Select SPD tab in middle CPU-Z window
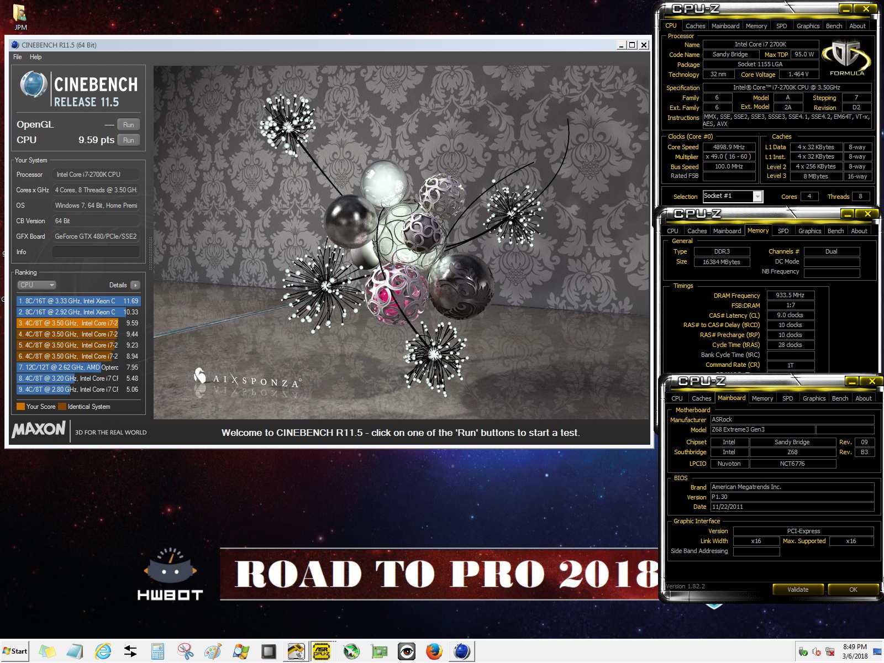This screenshot has width=884, height=663. (783, 231)
